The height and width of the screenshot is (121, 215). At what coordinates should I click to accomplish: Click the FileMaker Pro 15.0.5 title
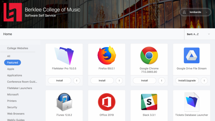[64, 68]
